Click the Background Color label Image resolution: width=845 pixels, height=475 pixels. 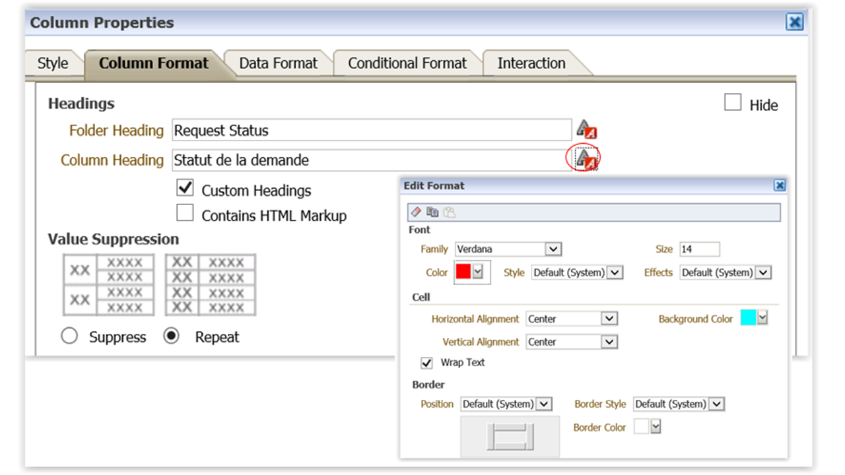tap(696, 319)
